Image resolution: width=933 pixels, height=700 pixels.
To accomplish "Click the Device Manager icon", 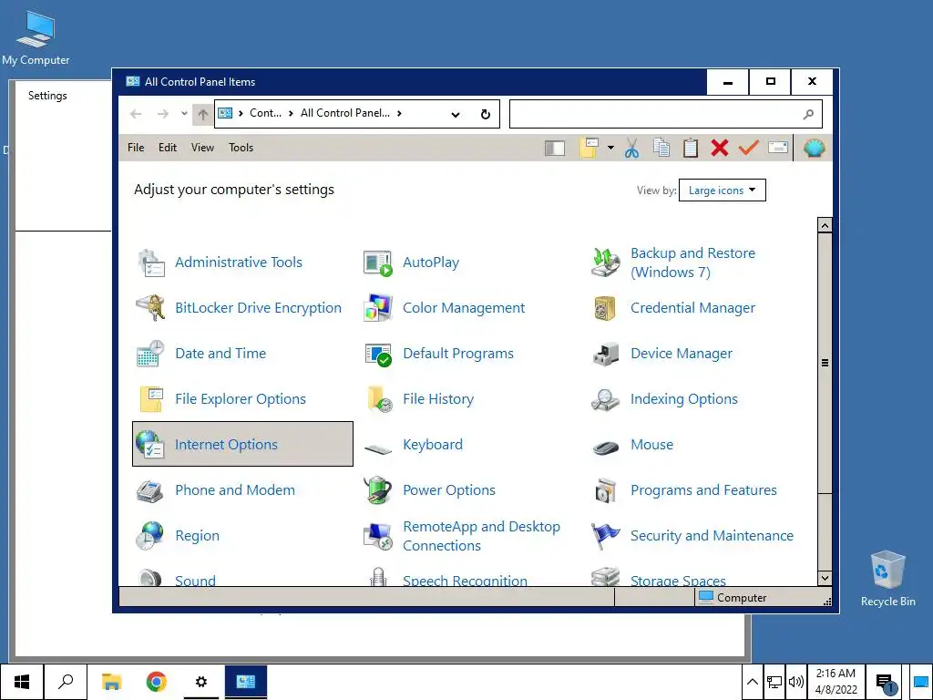I will click(606, 354).
